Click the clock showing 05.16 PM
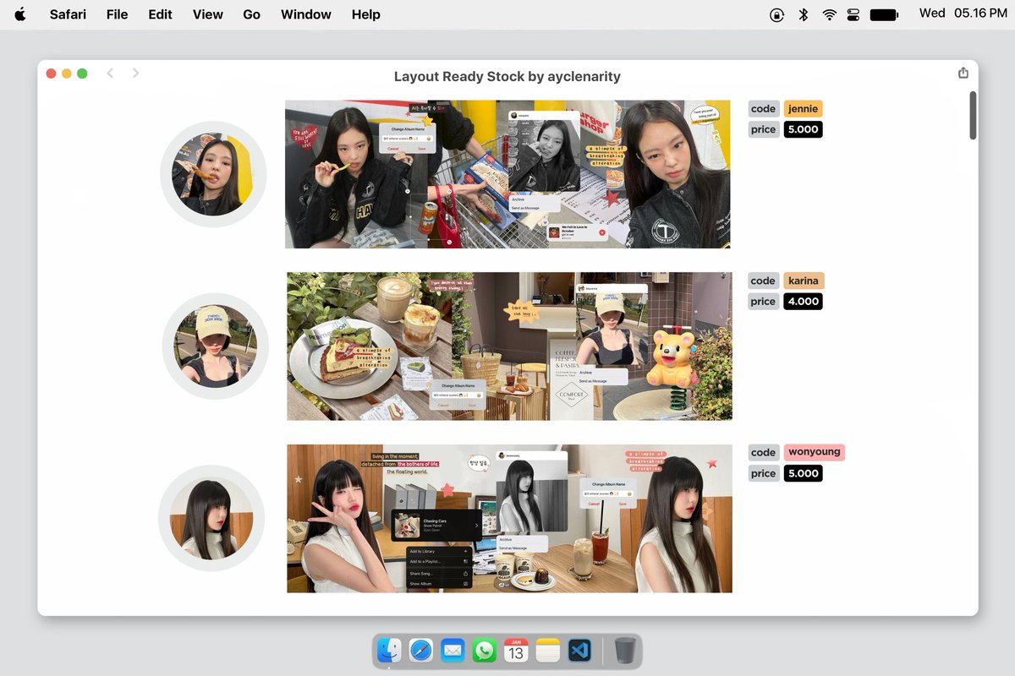The height and width of the screenshot is (676, 1015). click(x=980, y=14)
